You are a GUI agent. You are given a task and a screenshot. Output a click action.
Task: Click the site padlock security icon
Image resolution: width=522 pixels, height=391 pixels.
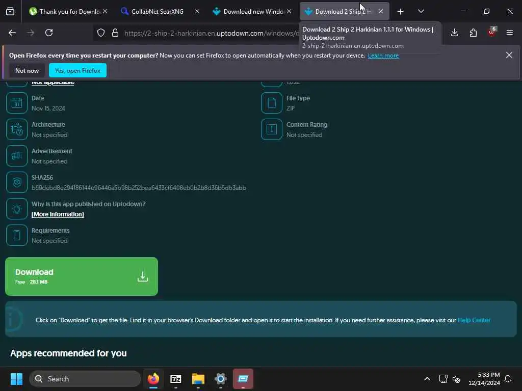click(115, 33)
